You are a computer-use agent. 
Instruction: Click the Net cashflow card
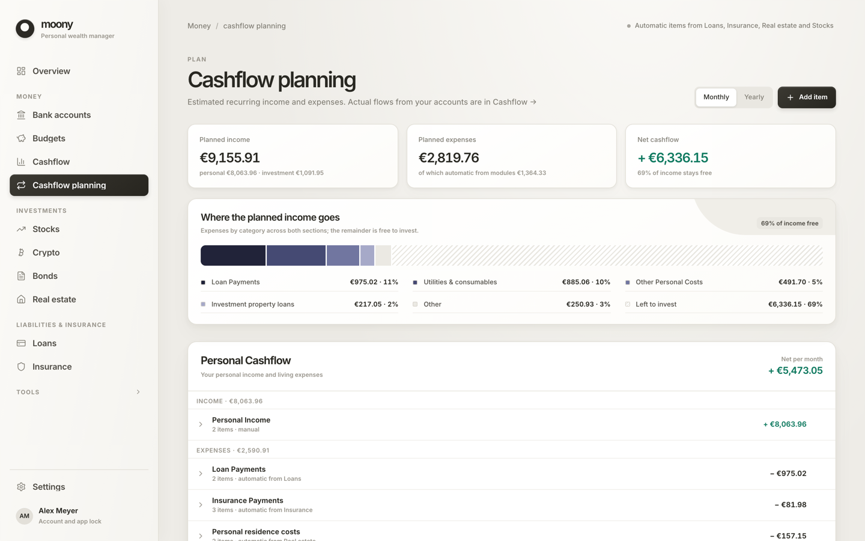730,156
